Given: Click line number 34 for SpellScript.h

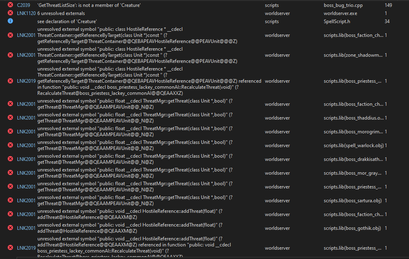Looking at the screenshot, I should click(387, 21).
